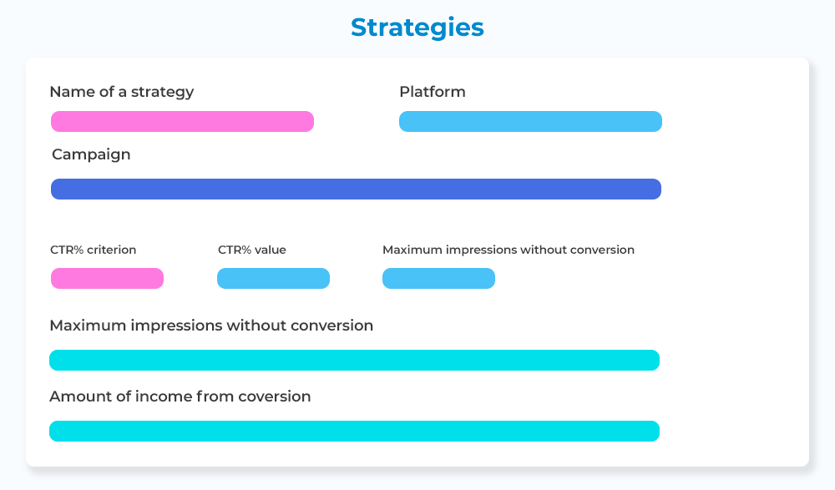Click the 'CTR% criterion' label
835x490 pixels.
tap(93, 250)
